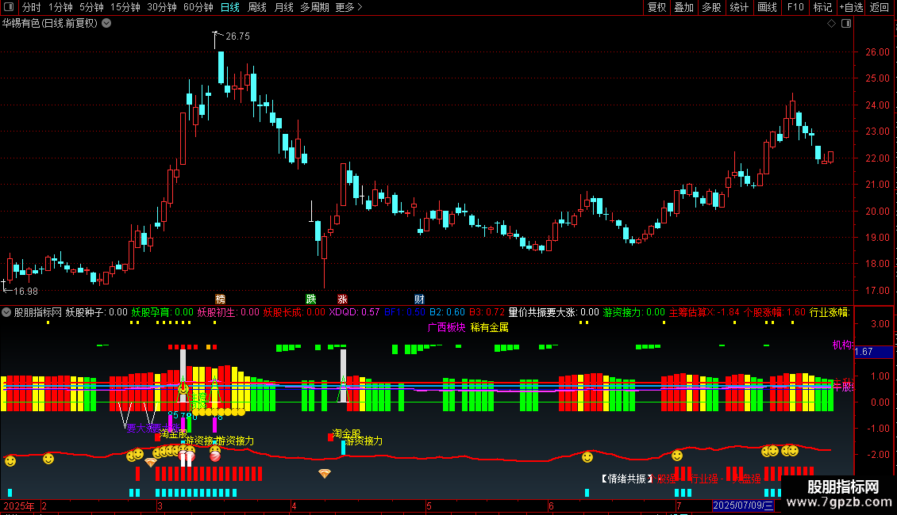Click the indicator settings circle beside 股朋指标网

click(6, 312)
